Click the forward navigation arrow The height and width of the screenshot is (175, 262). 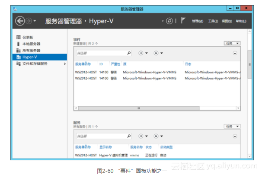coord(29,21)
